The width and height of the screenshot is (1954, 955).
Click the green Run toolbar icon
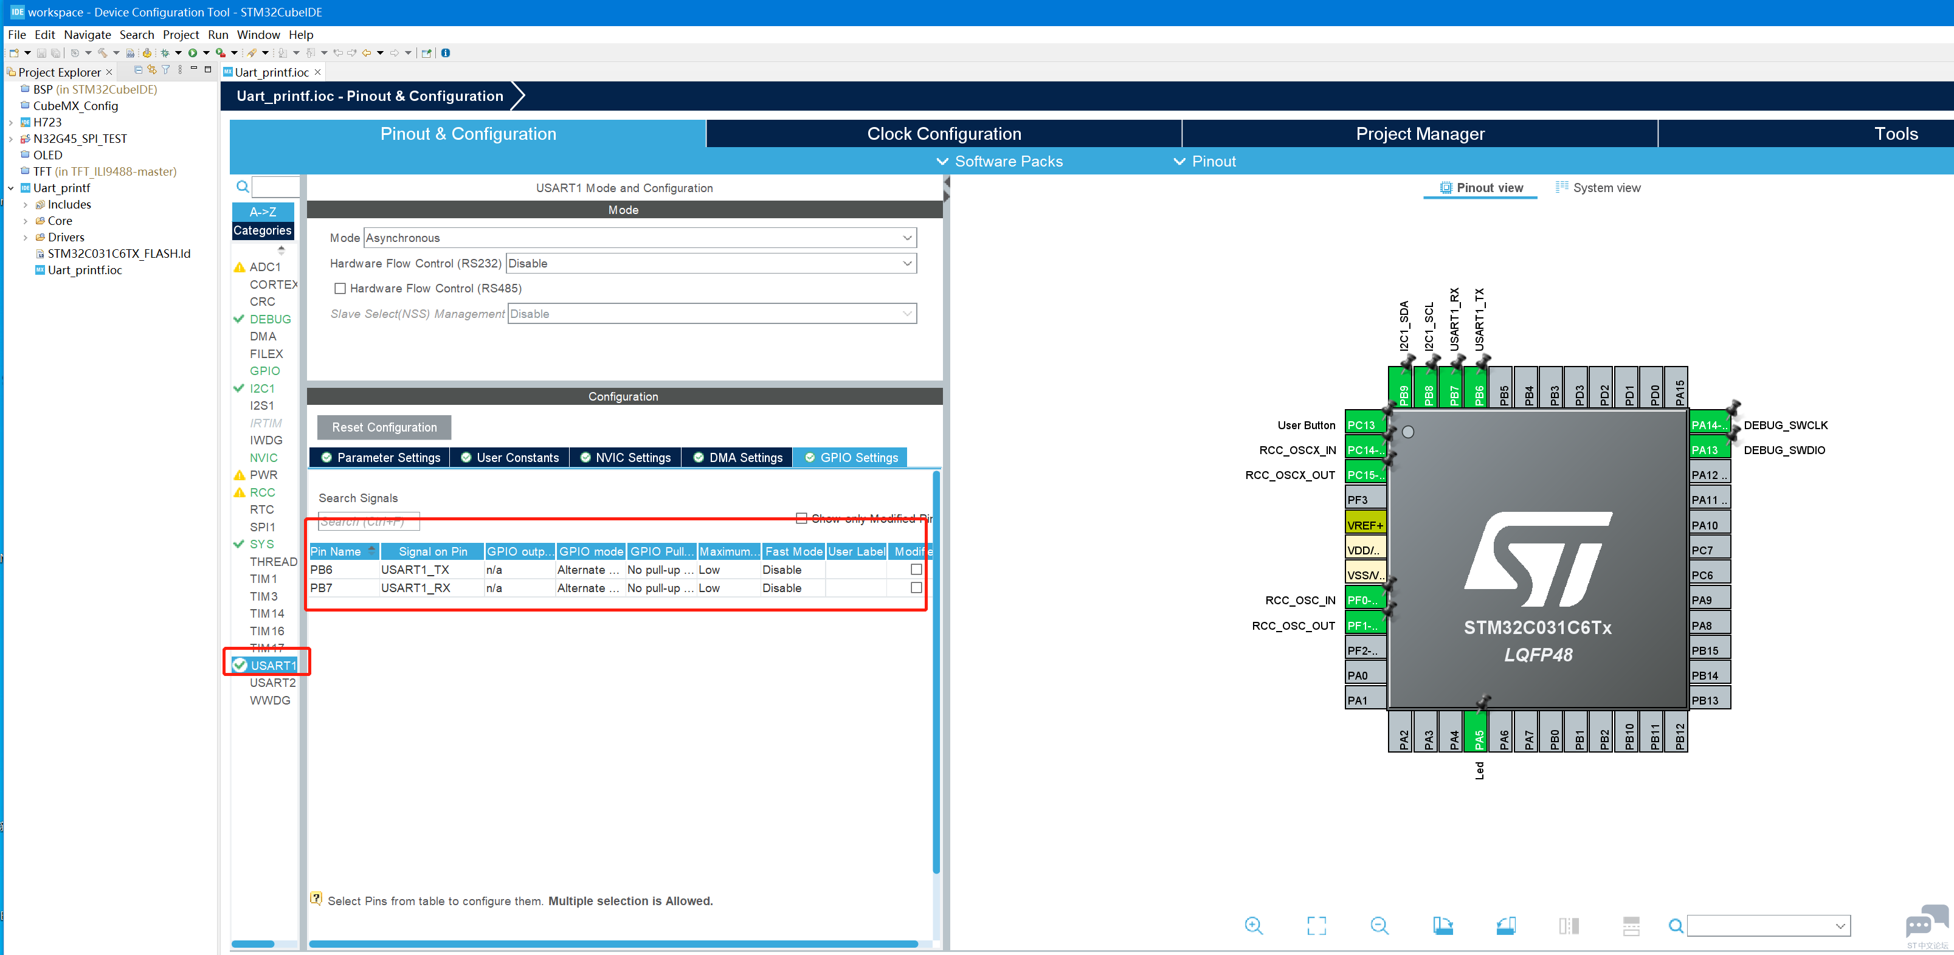click(x=193, y=53)
